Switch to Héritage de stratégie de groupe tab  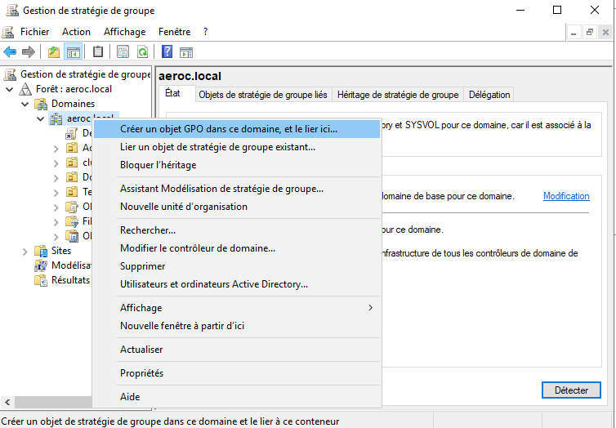(397, 95)
